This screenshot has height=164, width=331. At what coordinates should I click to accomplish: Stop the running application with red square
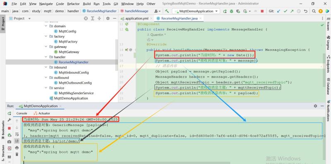pos(262,11)
